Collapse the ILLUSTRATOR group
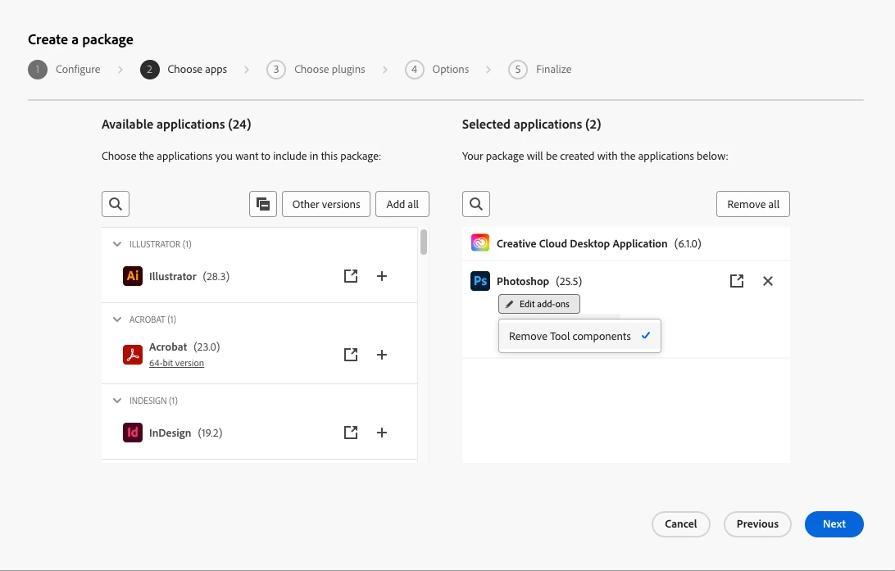The width and height of the screenshot is (895, 571). coord(116,244)
